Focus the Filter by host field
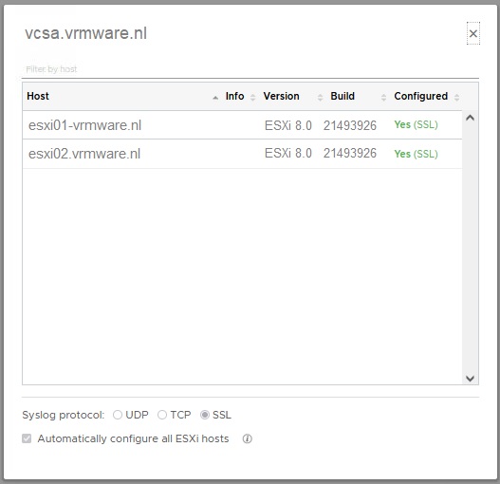500x484 pixels. point(250,69)
